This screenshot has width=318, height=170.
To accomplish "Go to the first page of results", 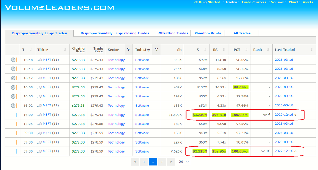I will point(135,161).
